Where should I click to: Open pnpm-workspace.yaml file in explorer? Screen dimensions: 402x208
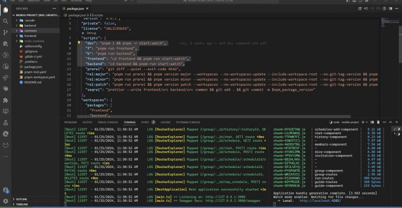(x=40, y=77)
